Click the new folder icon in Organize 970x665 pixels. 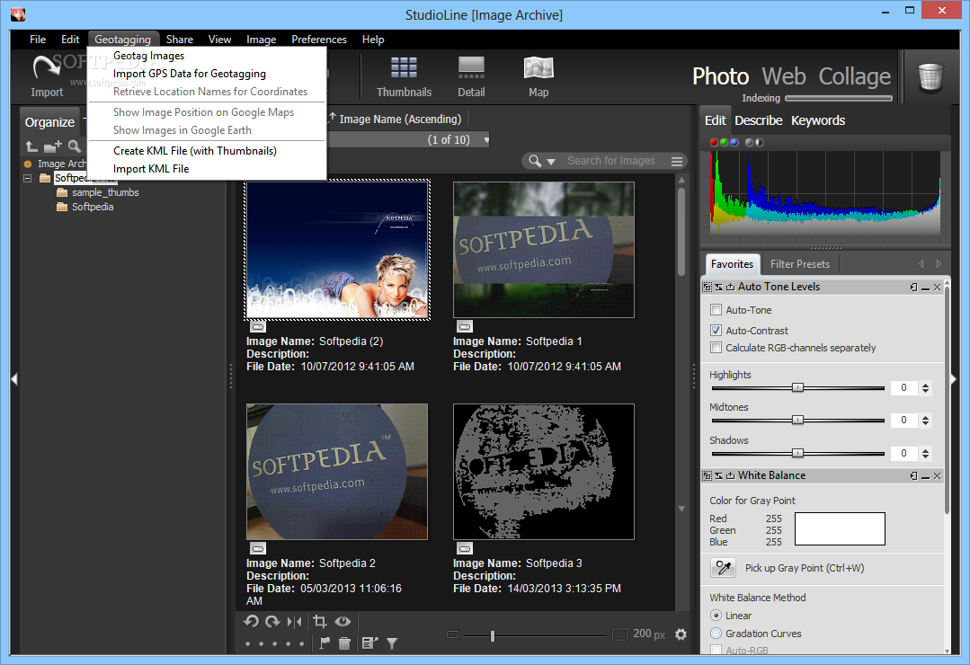tap(52, 146)
